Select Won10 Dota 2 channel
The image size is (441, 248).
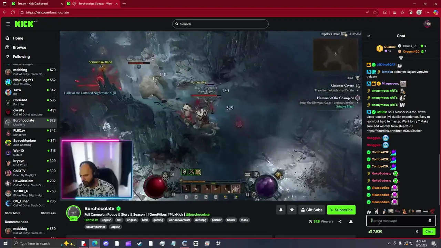30,153
